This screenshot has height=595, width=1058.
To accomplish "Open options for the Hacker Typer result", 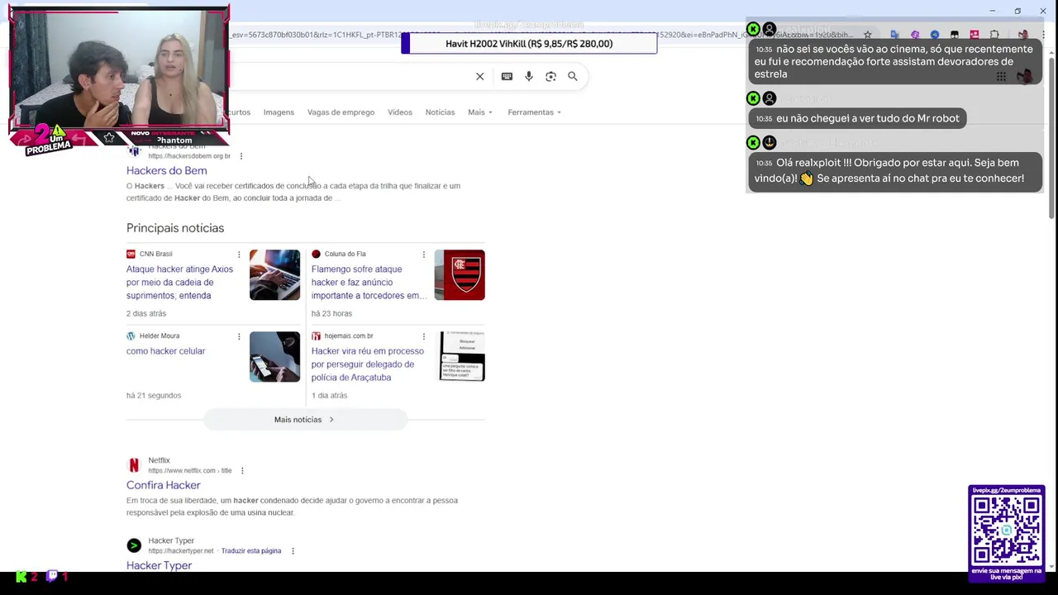I will pos(293,550).
